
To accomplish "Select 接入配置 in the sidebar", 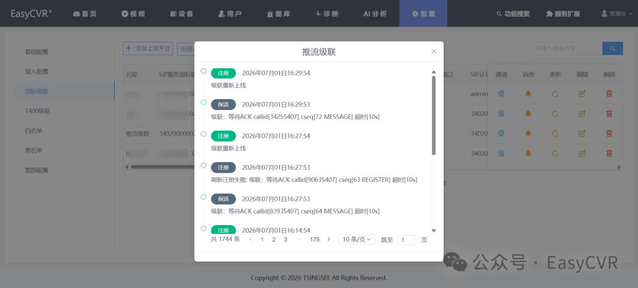I will point(37,71).
